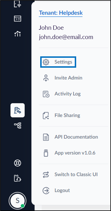Click the add-person icon beside Invite Admin

point(46,78)
